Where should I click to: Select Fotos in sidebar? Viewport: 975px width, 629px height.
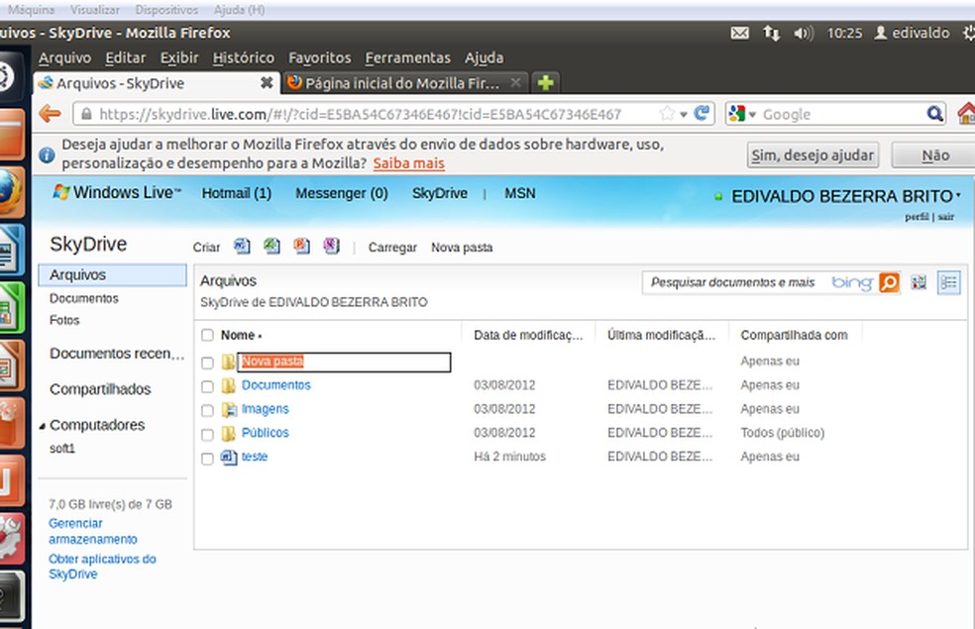pyautogui.click(x=64, y=321)
